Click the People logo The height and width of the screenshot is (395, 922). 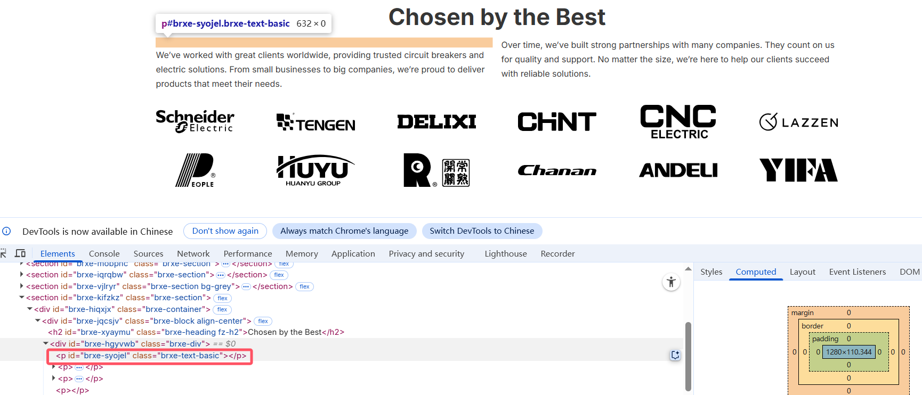(x=195, y=170)
